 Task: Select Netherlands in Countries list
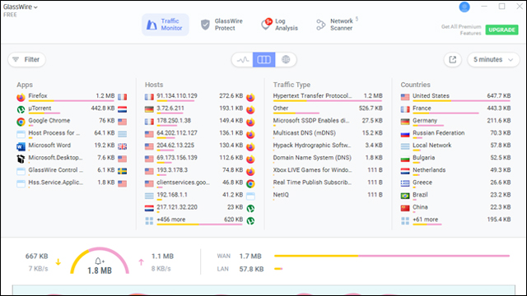(455, 171)
